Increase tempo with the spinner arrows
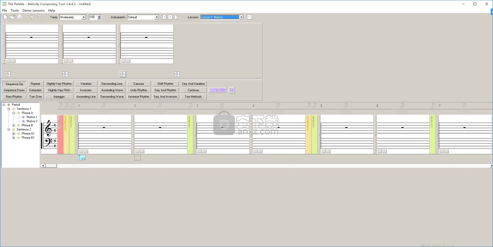This screenshot has width=493, height=247. pos(99,16)
